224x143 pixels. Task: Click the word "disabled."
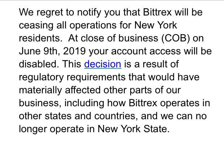[39, 64]
